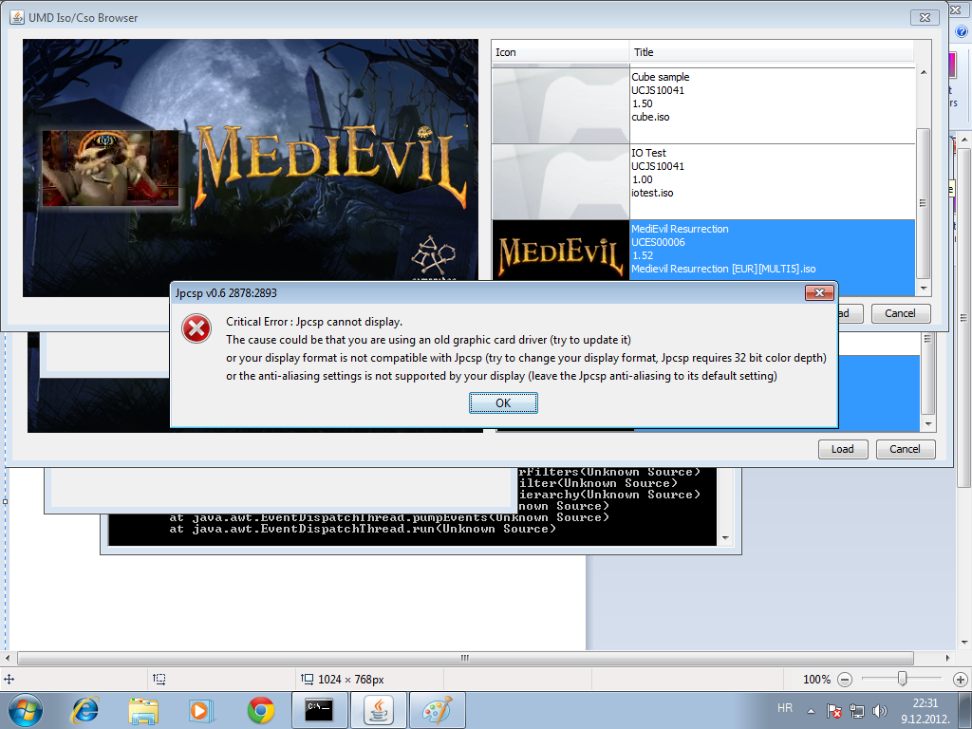Click the MediEvil Resurrection icon thumbnail in list

(560, 252)
